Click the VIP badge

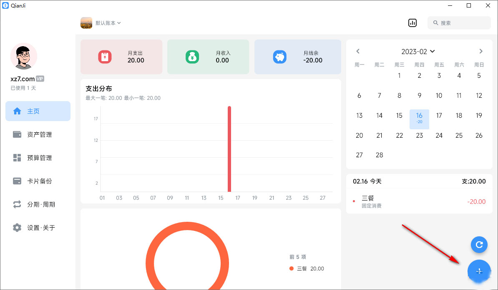coord(40,79)
